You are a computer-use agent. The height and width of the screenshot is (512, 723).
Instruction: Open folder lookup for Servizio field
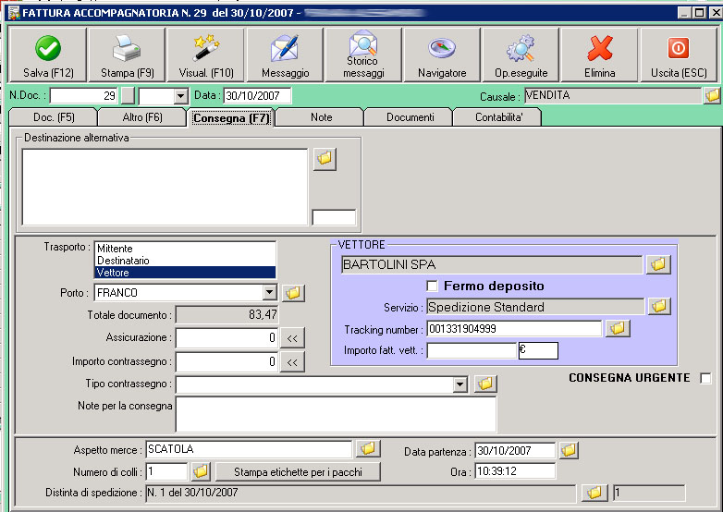point(659,306)
